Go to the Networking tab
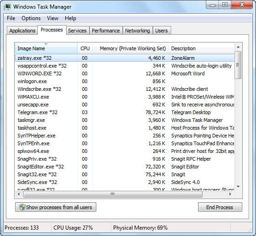The height and width of the screenshot is (236, 256). (x=137, y=31)
